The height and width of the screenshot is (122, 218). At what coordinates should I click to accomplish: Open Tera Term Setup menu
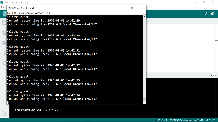click(x=21, y=13)
